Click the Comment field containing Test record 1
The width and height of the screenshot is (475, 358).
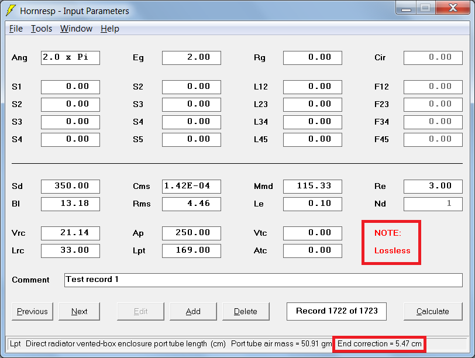click(x=264, y=280)
